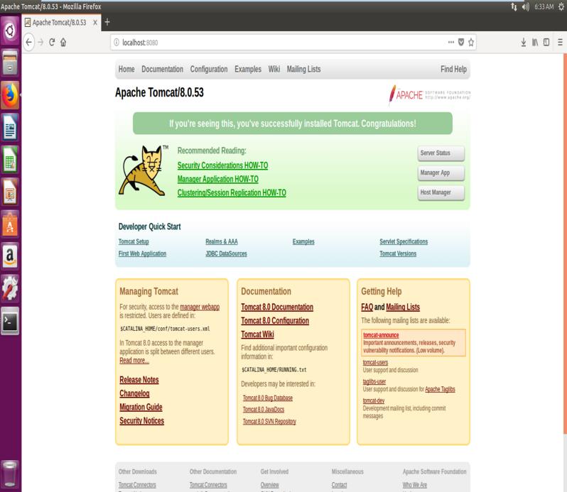Launch LibreOffice Impress from launcher
567x492 pixels.
click(10, 192)
